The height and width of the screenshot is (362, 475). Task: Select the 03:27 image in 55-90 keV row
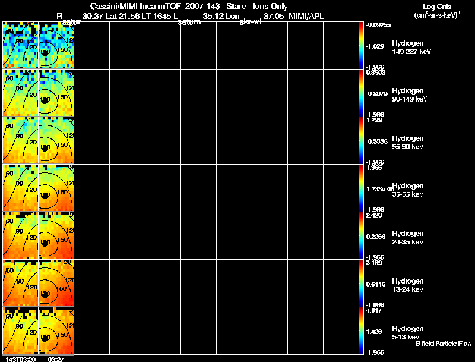coord(56,140)
